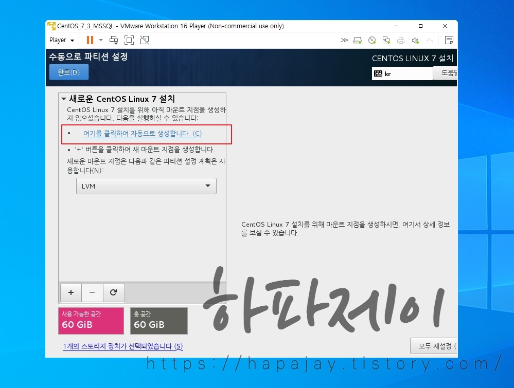
Task: Click the 도움말 help button
Action: [x=445, y=73]
